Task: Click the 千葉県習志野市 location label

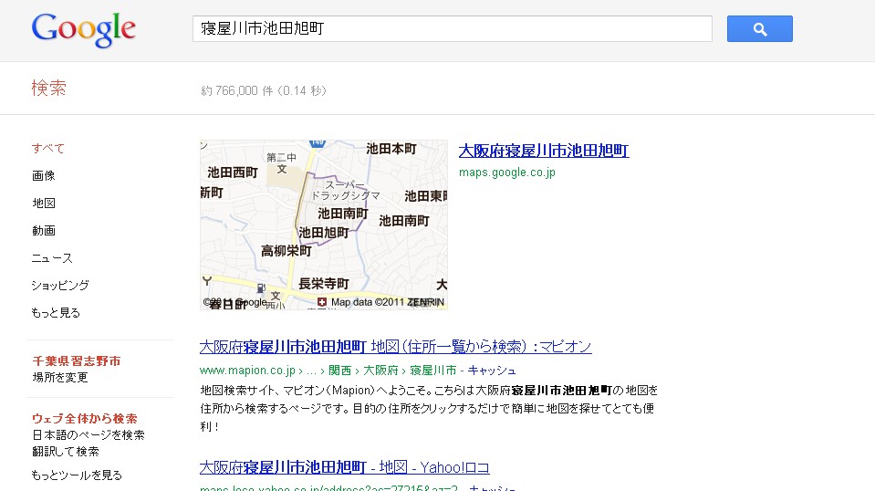Action: 77,361
